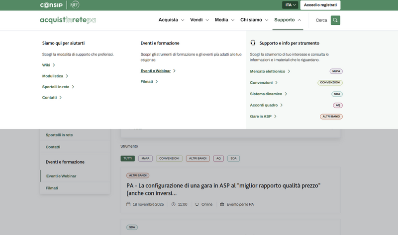398x235 pixels.
Task: Click the Consip logo in top bar
Action: 51,5
